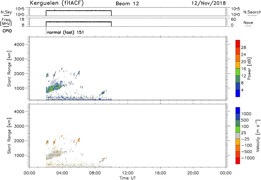The width and height of the screenshot is (261, 180).
Task: Click the '20:00' time axis label
Action: click(193, 173)
